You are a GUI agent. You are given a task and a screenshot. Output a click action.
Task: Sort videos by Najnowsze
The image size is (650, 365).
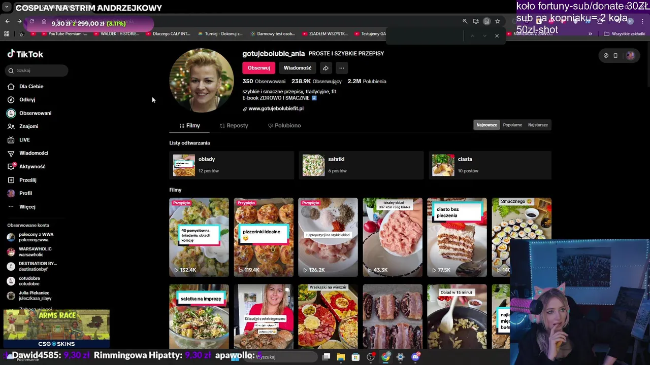pyautogui.click(x=486, y=125)
